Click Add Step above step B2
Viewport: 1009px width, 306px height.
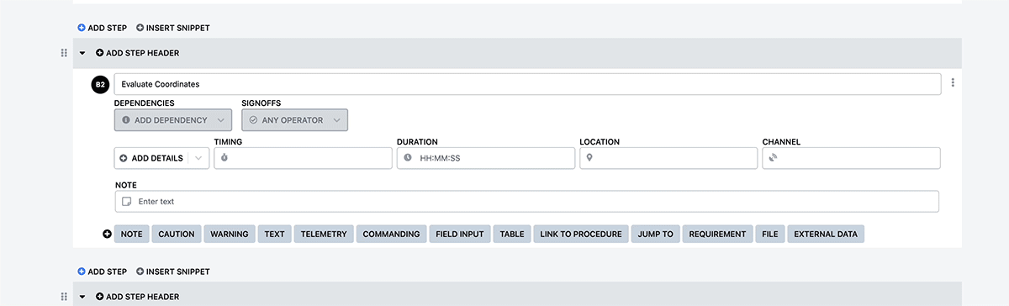(x=103, y=28)
